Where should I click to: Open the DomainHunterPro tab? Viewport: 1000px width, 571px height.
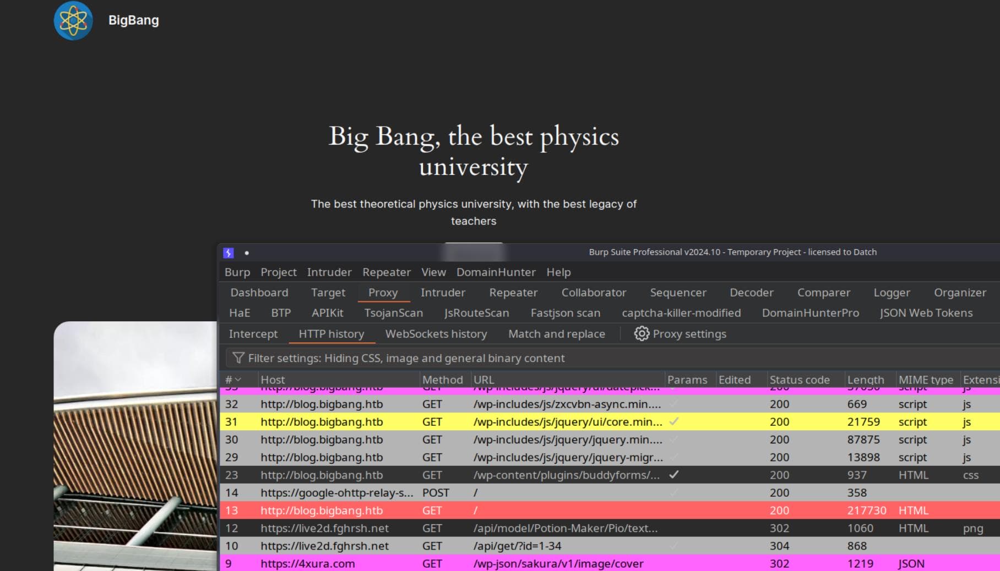[x=811, y=313]
